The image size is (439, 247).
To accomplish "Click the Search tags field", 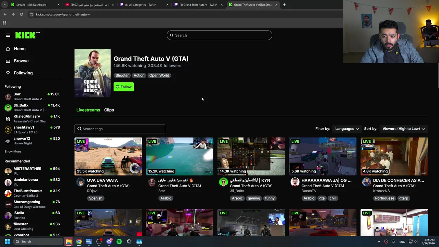I will [x=120, y=129].
